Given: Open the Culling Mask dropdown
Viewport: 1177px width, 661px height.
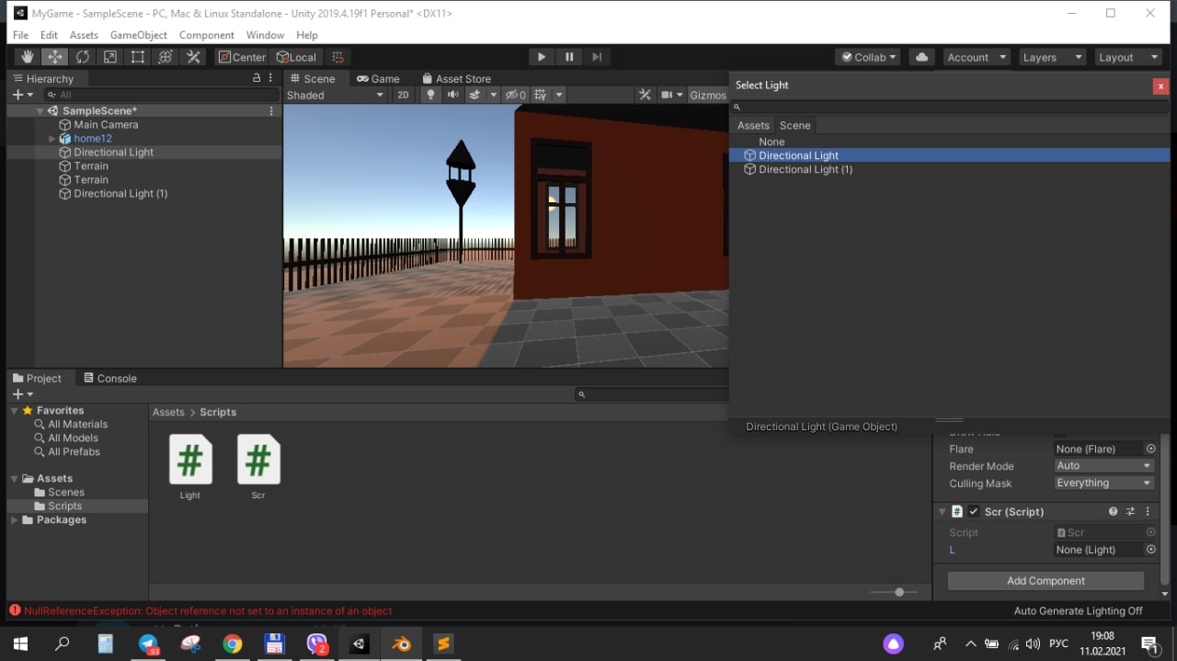Looking at the screenshot, I should pyautogui.click(x=1103, y=484).
